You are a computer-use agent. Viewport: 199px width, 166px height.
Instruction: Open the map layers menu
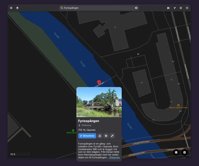click(x=18, y=8)
